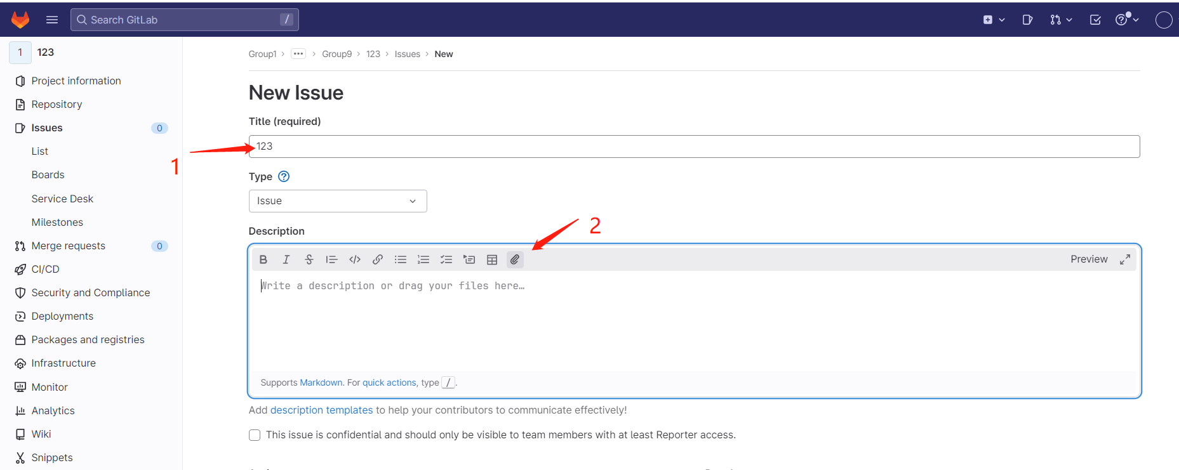Attach a file using paperclip icon
Image resolution: width=1179 pixels, height=470 pixels.
[x=515, y=259]
